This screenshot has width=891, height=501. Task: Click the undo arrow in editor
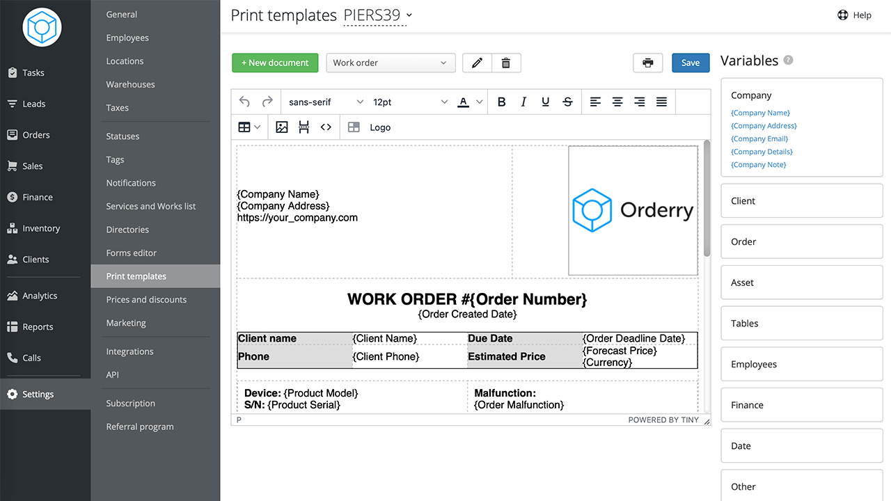point(244,102)
